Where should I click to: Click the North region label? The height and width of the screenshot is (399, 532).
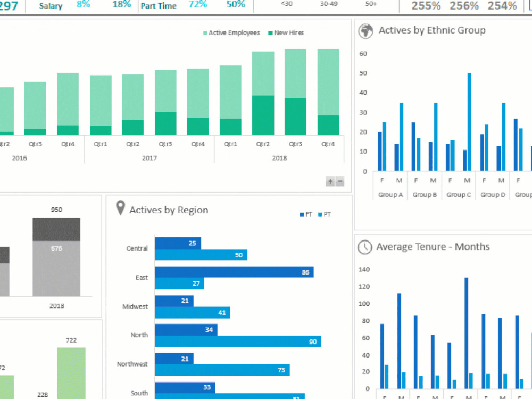[139, 335]
